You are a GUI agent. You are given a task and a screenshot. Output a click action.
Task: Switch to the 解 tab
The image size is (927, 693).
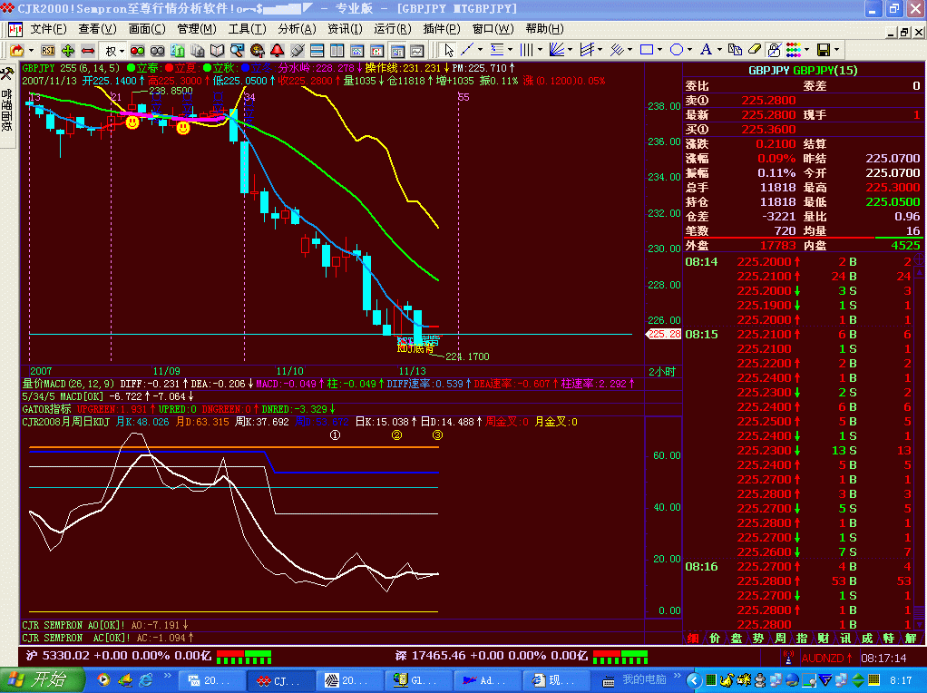pos(911,639)
